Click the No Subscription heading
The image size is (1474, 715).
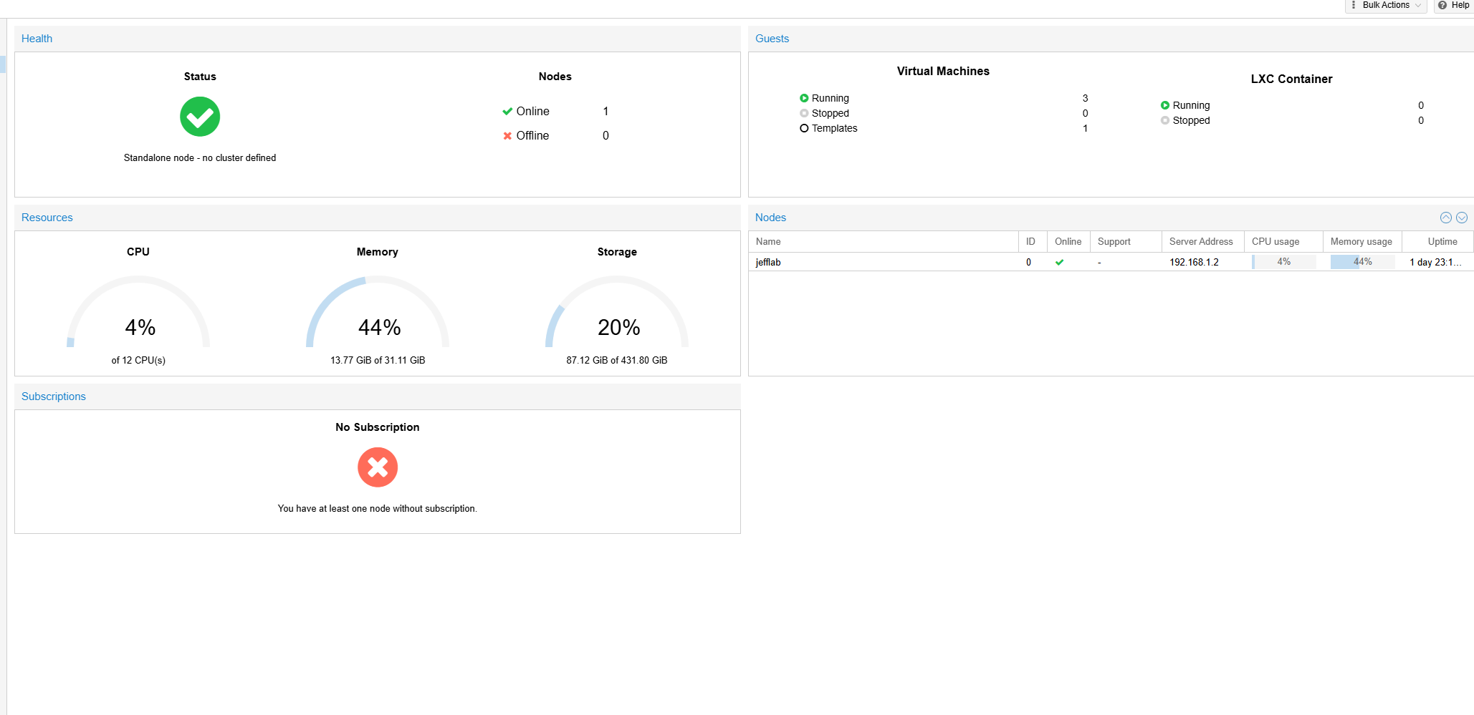(378, 427)
